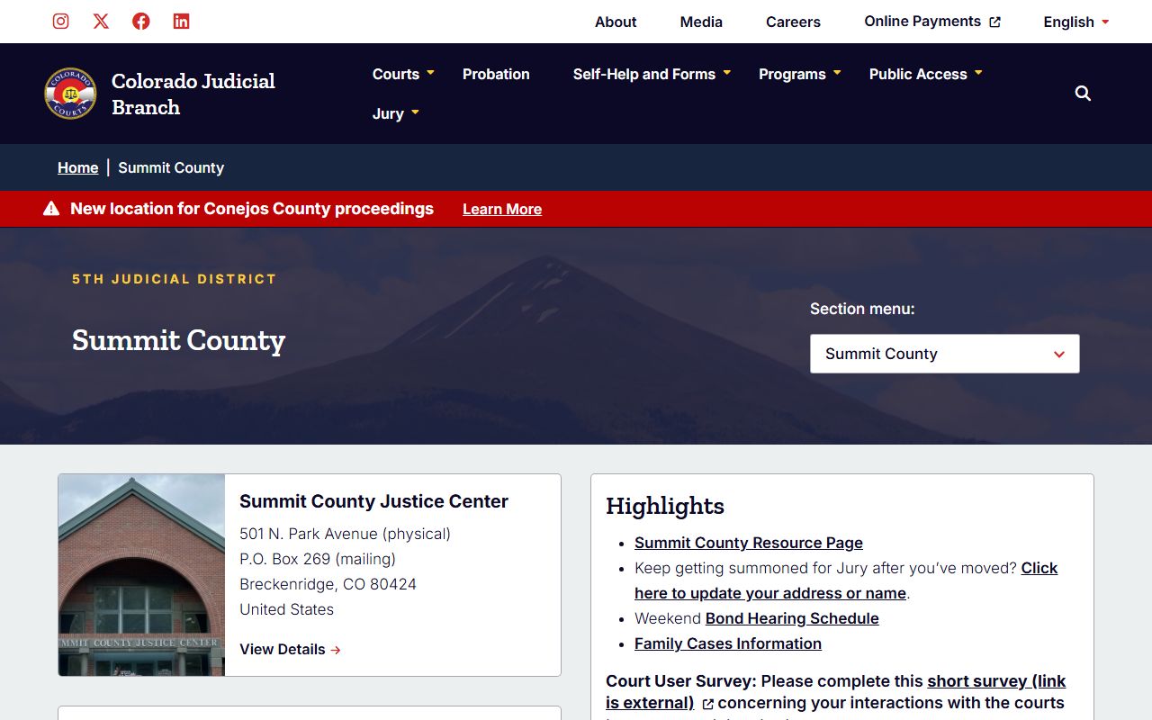
Task: Open View Details for the Justice Center
Action: (x=290, y=649)
